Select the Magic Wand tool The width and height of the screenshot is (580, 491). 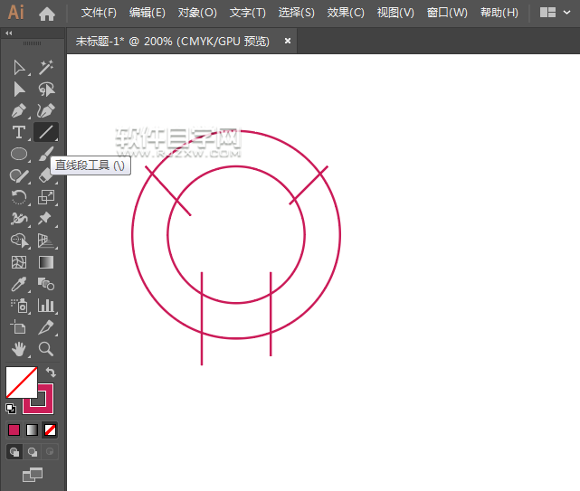tap(46, 67)
